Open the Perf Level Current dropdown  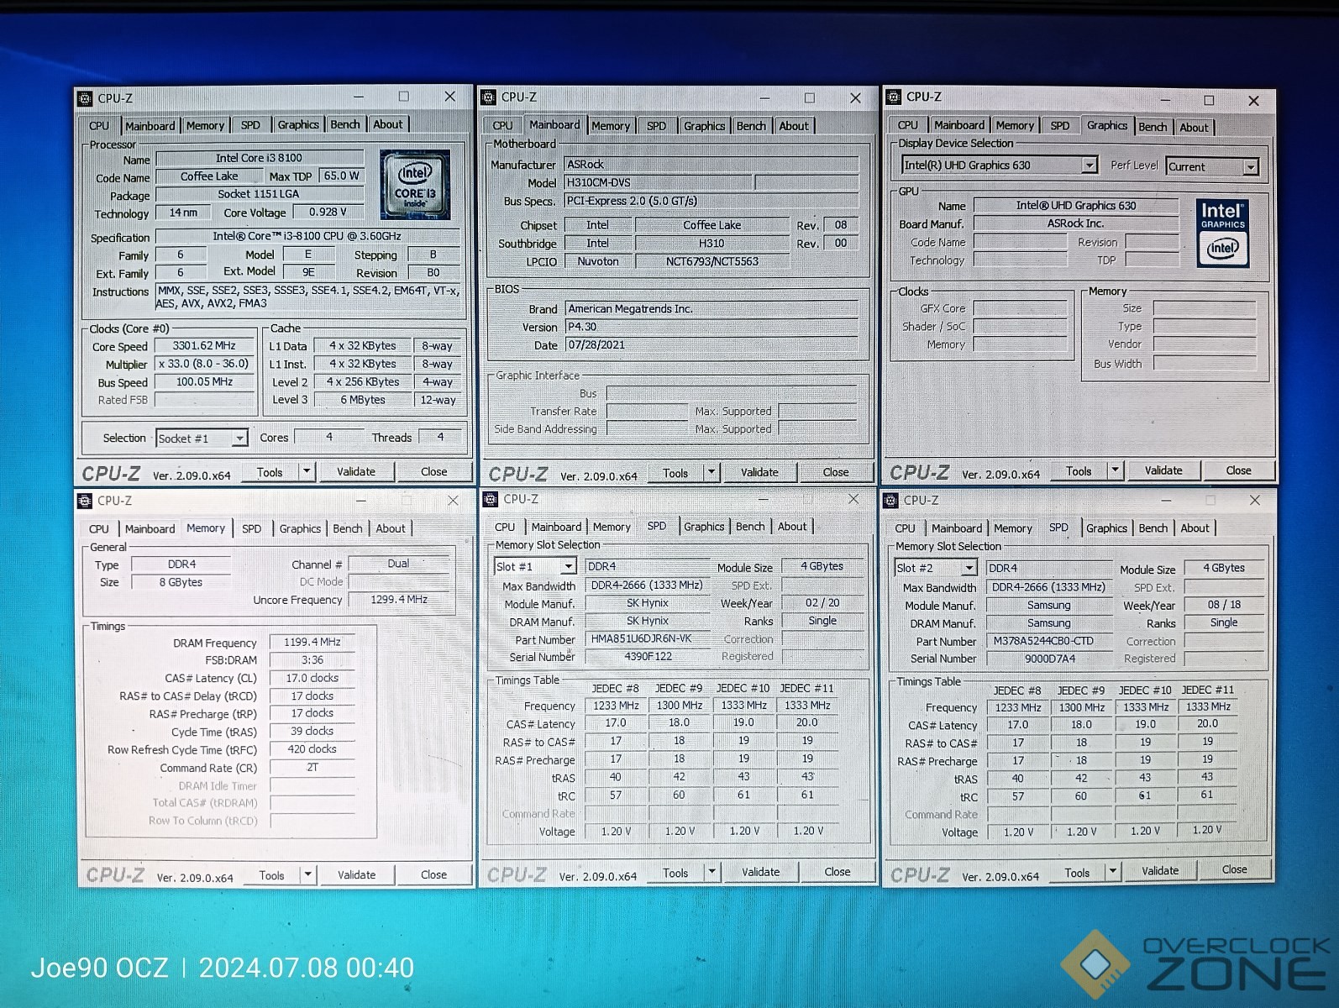(1251, 166)
